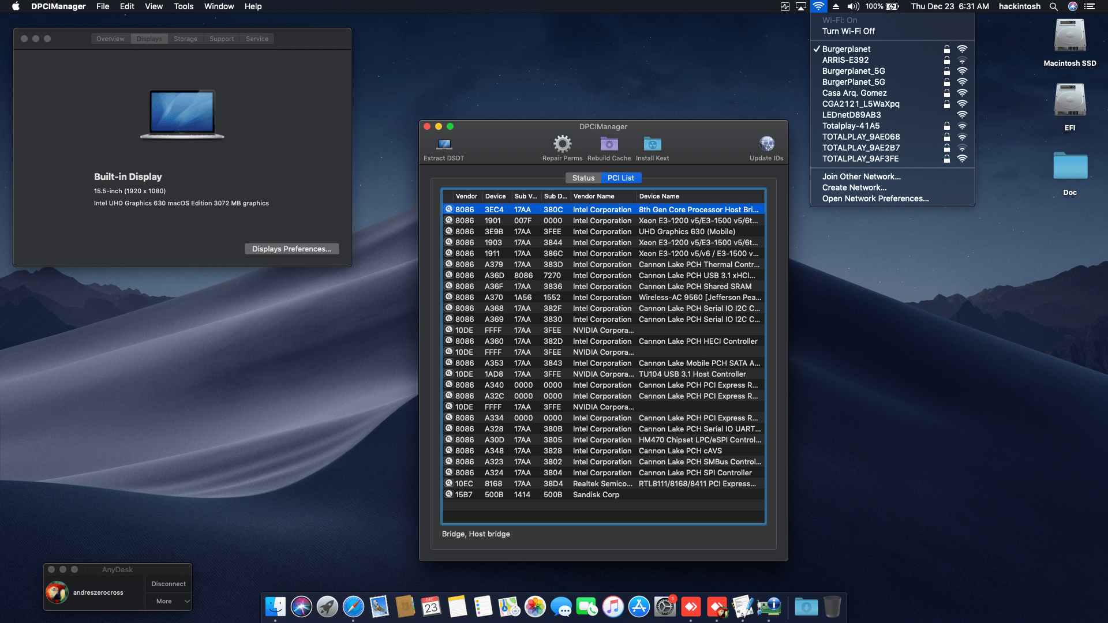
Task: Switch to Storage tab in About window
Action: pos(185,39)
